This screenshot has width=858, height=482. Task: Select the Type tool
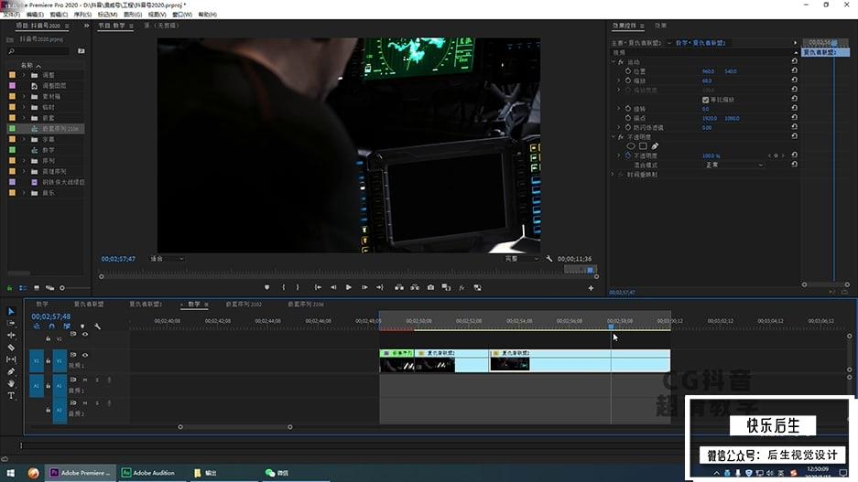coord(11,395)
